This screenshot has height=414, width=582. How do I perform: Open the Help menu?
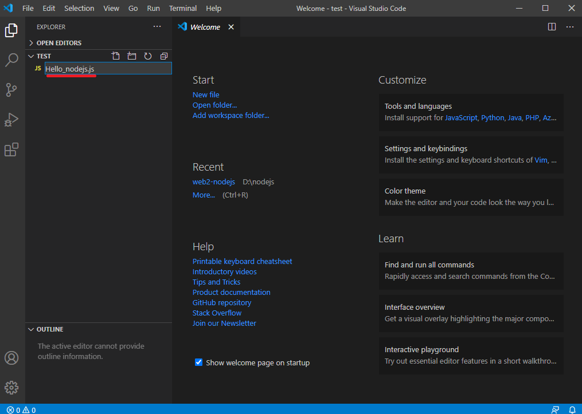point(213,8)
